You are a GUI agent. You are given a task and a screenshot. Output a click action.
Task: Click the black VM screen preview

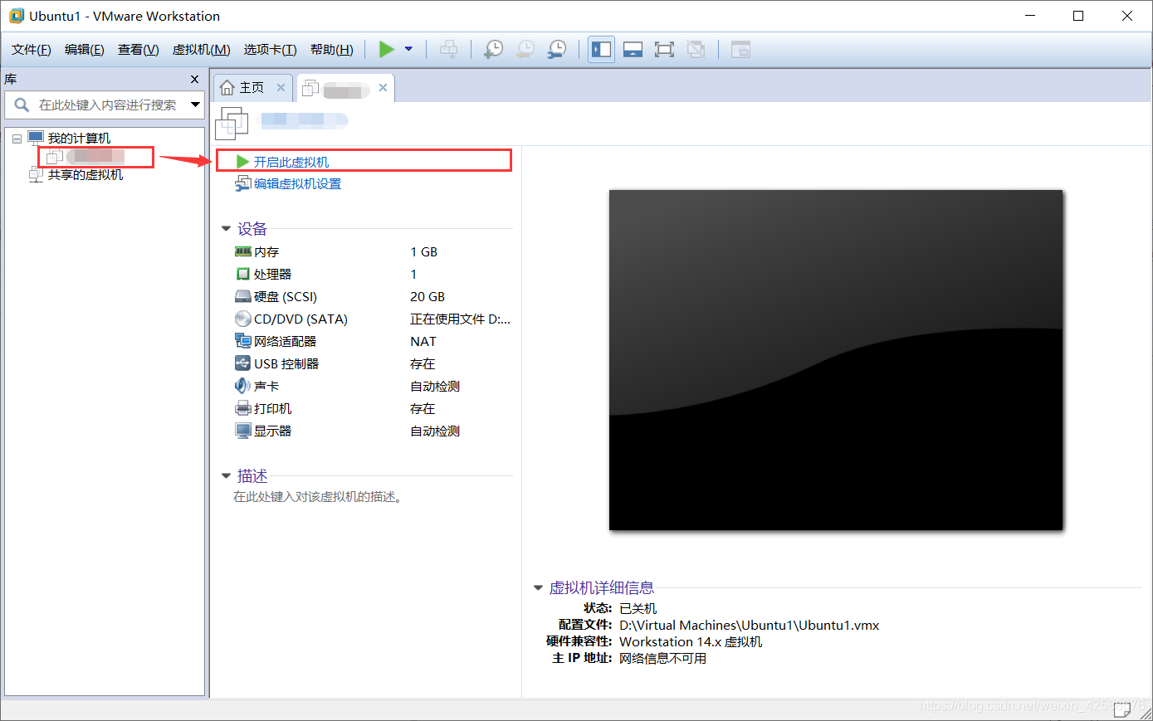click(836, 360)
